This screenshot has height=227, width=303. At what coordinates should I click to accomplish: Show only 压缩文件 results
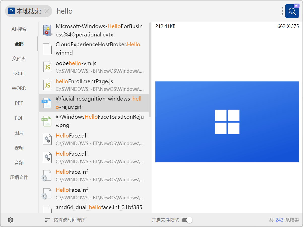[19, 177]
